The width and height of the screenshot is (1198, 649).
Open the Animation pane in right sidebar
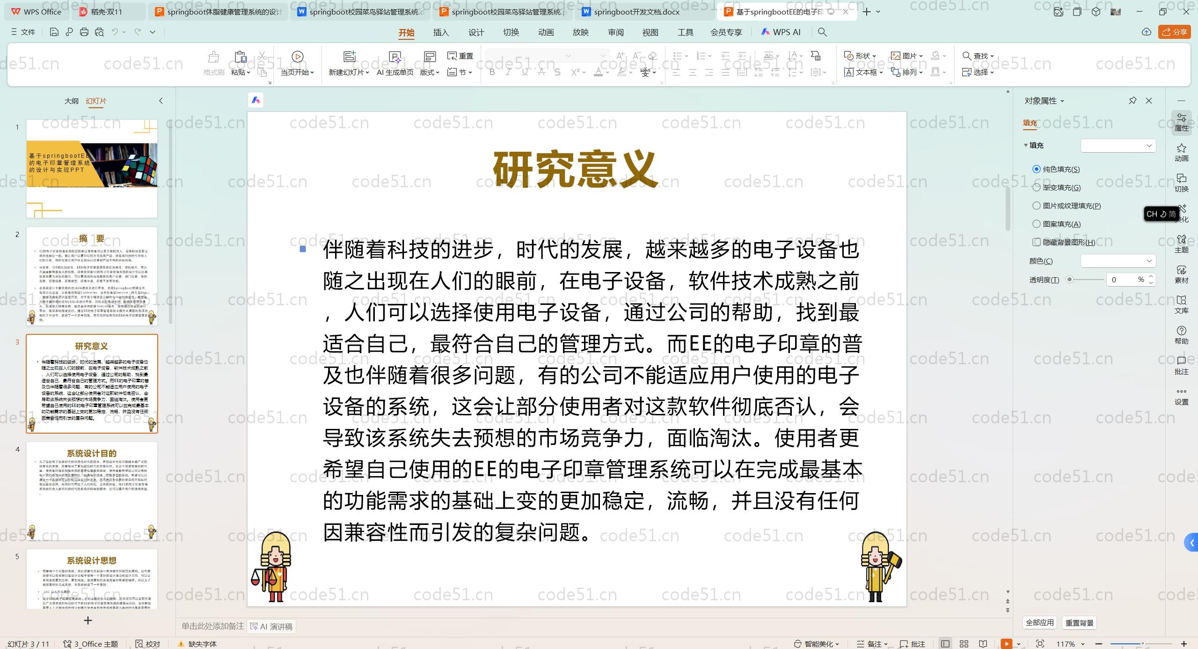click(1181, 152)
